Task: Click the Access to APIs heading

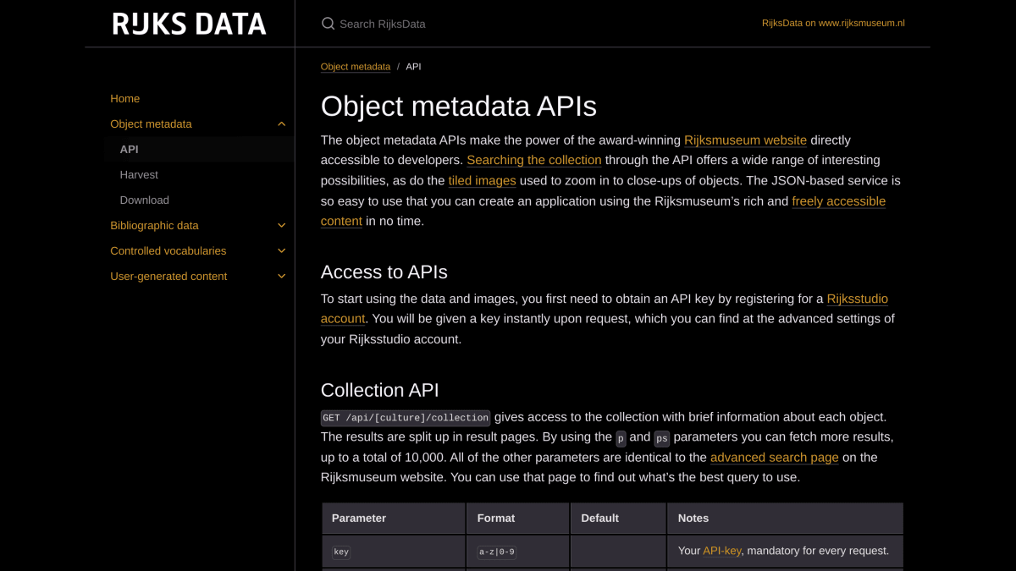Action: pos(384,272)
